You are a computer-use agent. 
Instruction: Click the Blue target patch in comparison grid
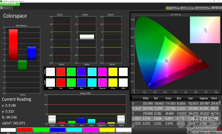(x=81, y=82)
